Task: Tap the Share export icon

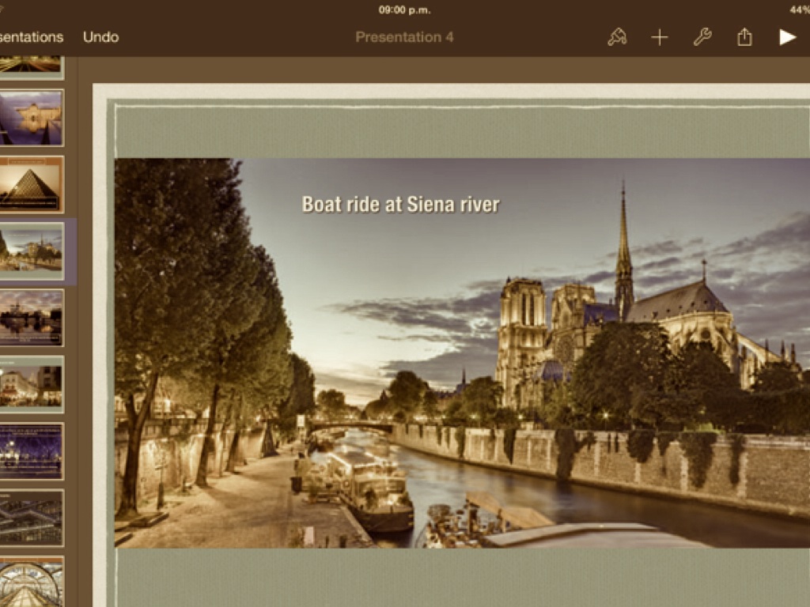Action: pos(744,37)
